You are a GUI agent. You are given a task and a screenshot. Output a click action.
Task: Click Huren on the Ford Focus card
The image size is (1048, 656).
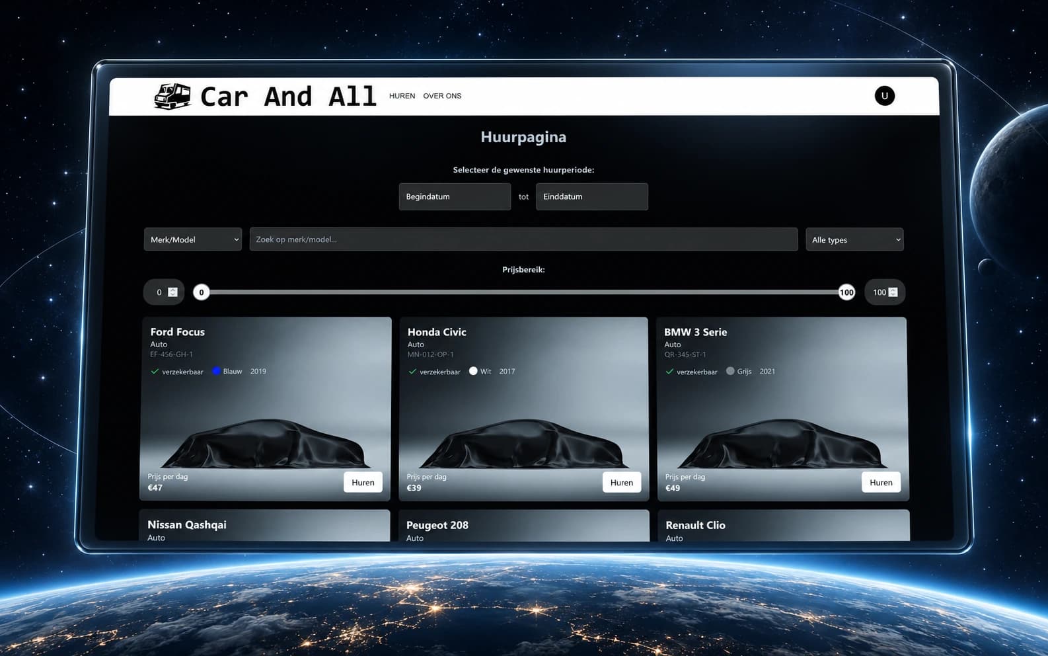coord(363,482)
